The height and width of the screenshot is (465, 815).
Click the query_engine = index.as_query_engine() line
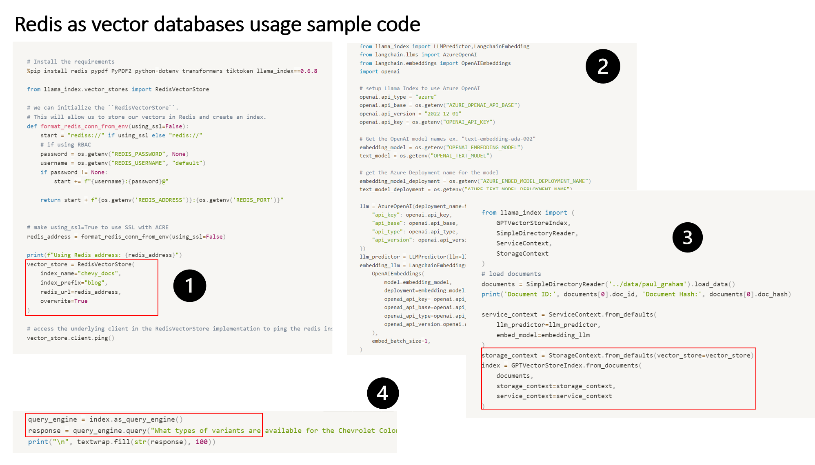click(x=105, y=419)
